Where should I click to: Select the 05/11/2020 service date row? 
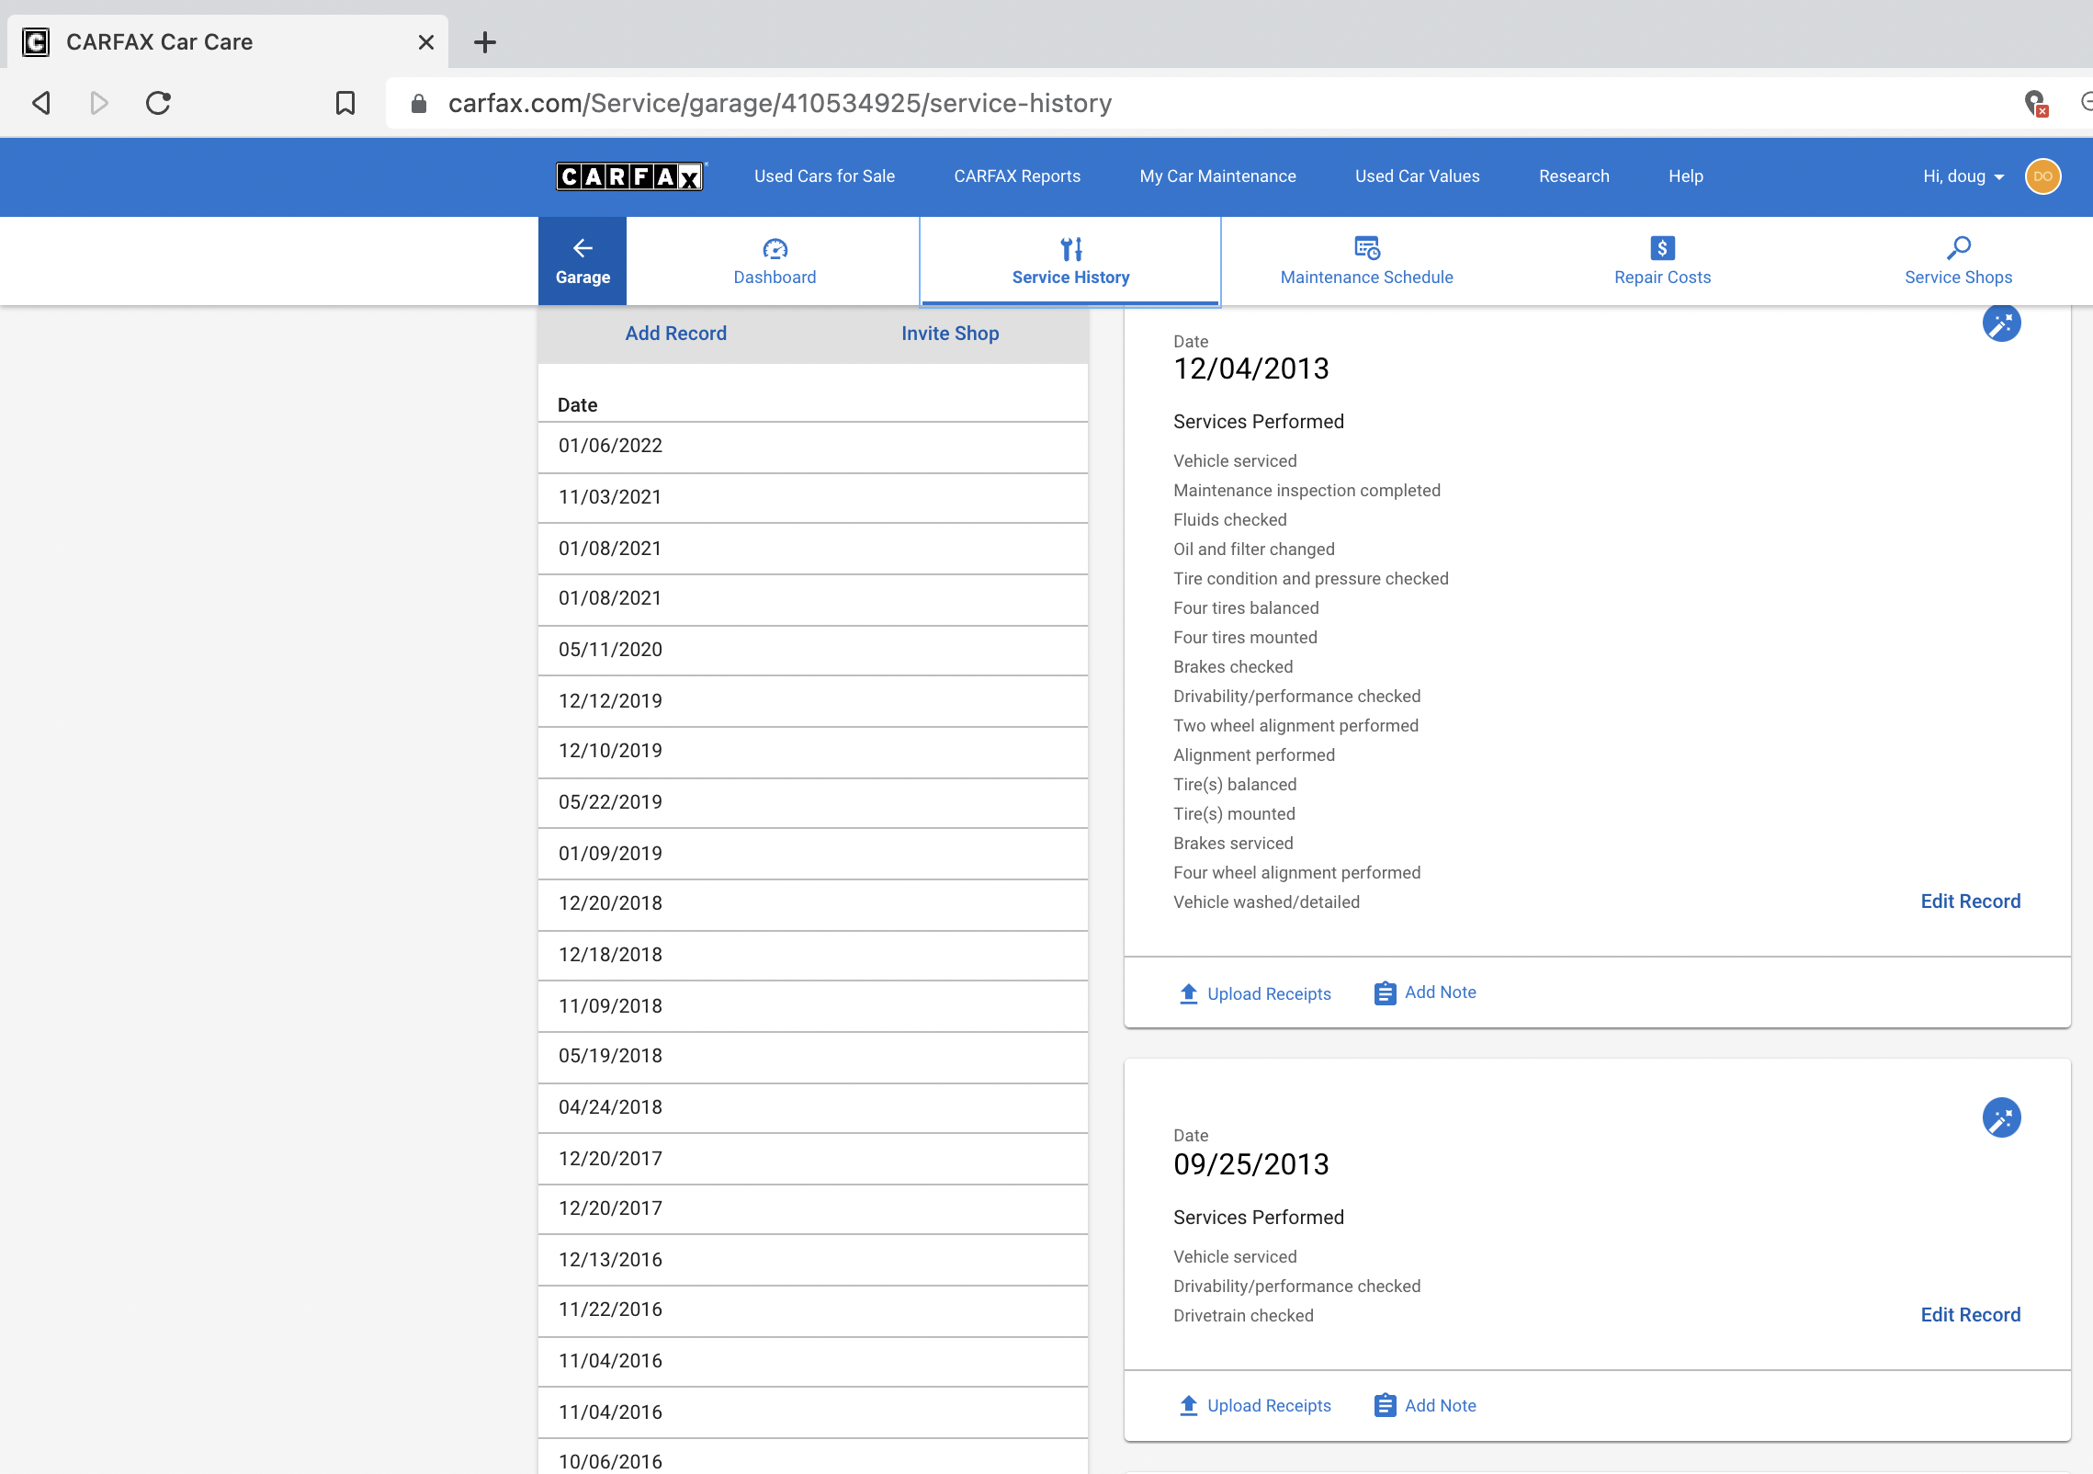tap(813, 651)
